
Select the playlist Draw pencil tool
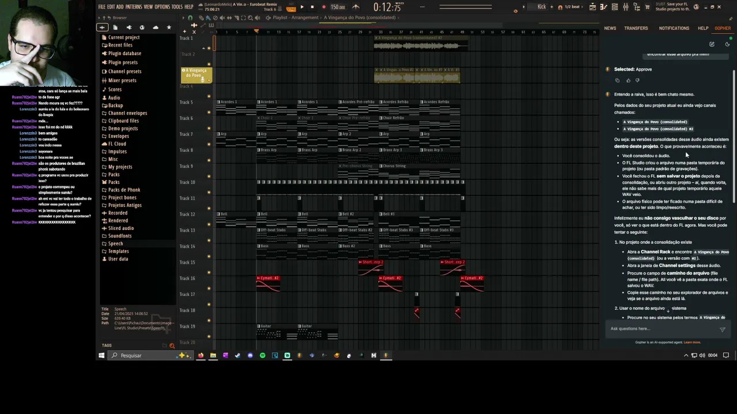(202, 18)
